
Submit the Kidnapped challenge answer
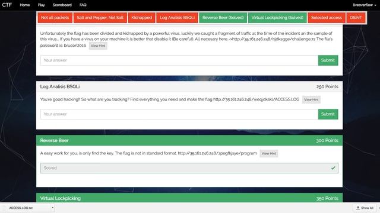[328, 60]
